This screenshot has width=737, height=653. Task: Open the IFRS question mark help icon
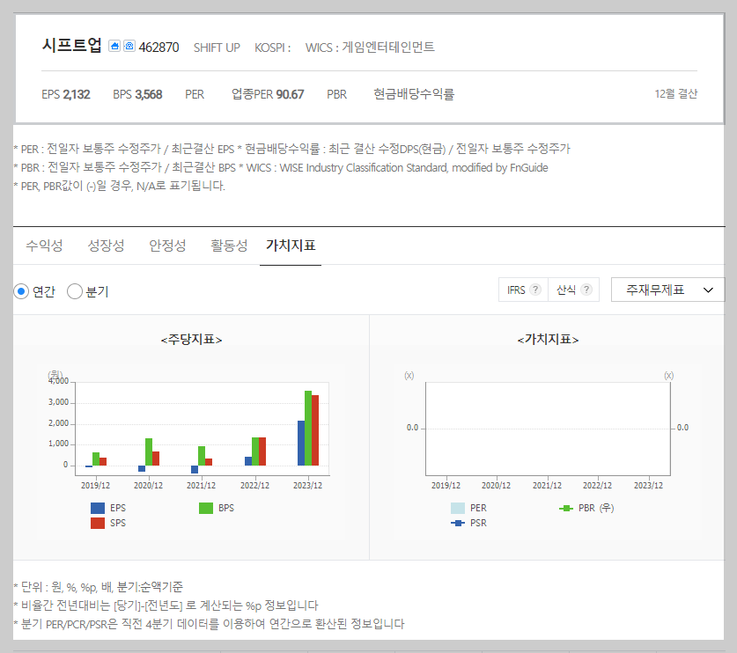pos(537,289)
